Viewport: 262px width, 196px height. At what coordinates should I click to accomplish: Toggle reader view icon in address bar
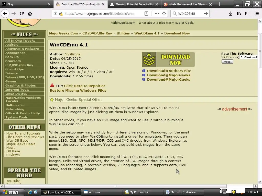click(146, 14)
